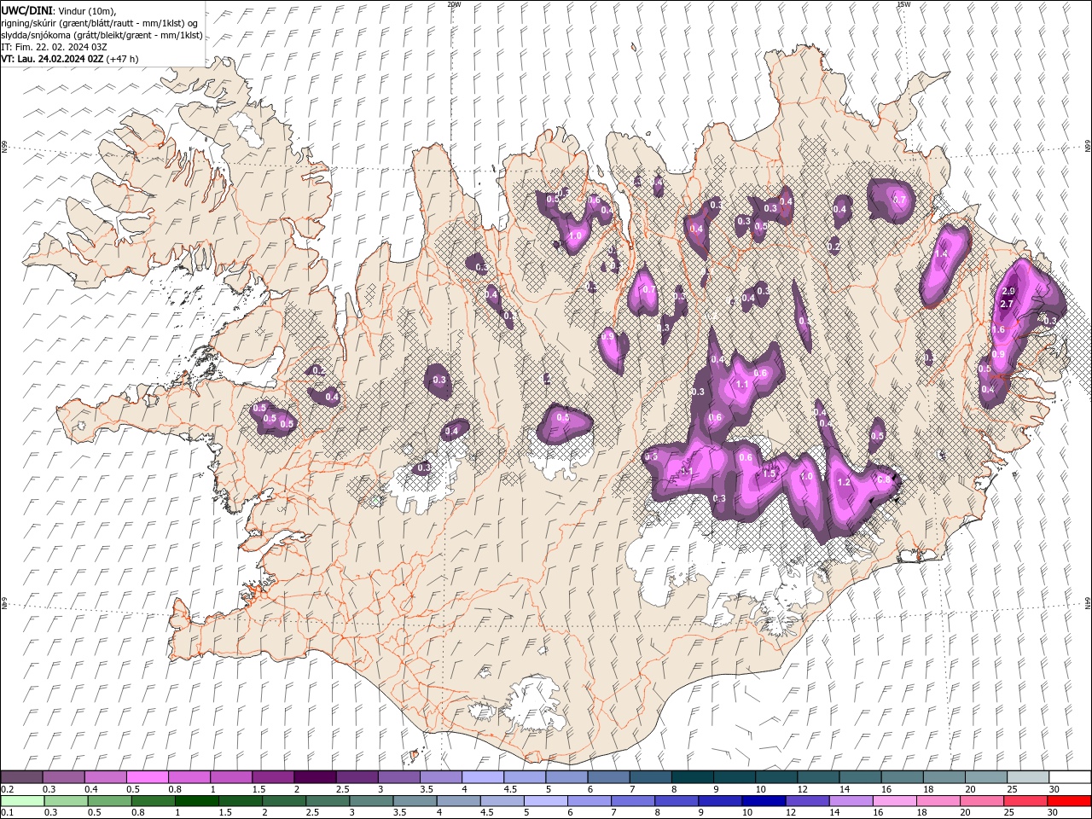Click the 20W longitude label
This screenshot has height=819, width=1092.
pos(454,4)
